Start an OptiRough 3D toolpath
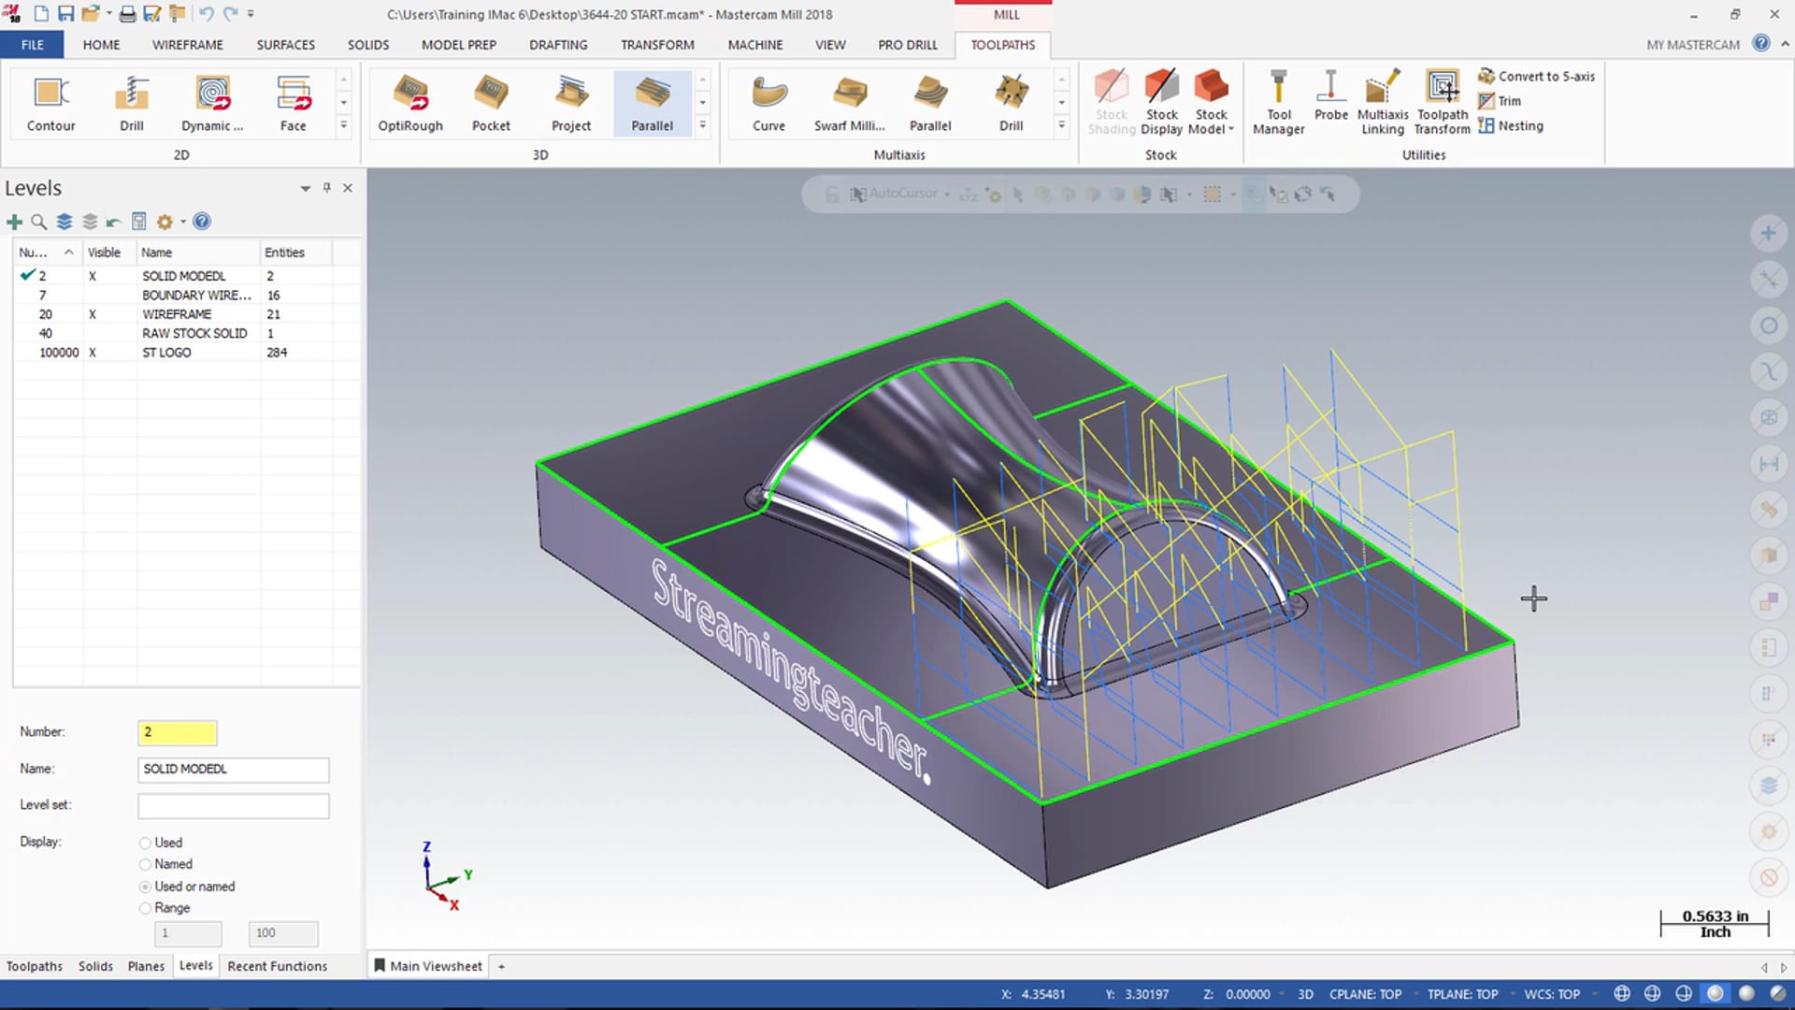The width and height of the screenshot is (1795, 1010). [x=410, y=104]
